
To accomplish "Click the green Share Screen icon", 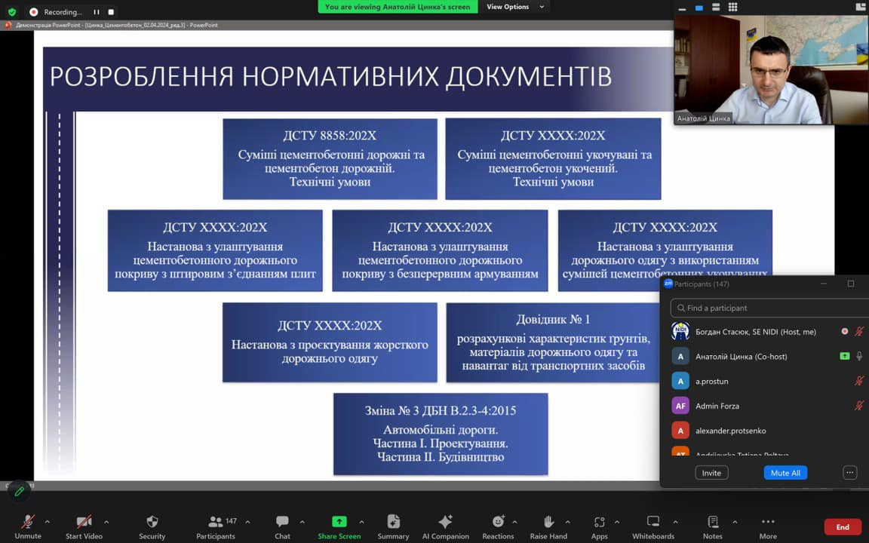I will (339, 521).
